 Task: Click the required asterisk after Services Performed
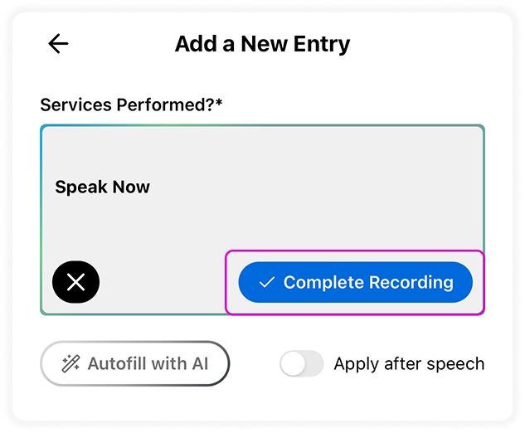[x=219, y=102]
